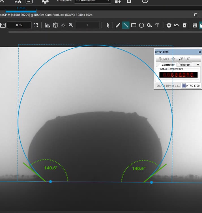The image size is (202, 213).
Task: Click the four-arrow move icon in HTFC panel
Action: tap(173, 59)
